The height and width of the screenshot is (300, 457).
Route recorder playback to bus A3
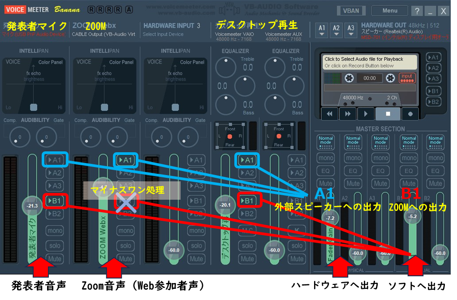[433, 79]
